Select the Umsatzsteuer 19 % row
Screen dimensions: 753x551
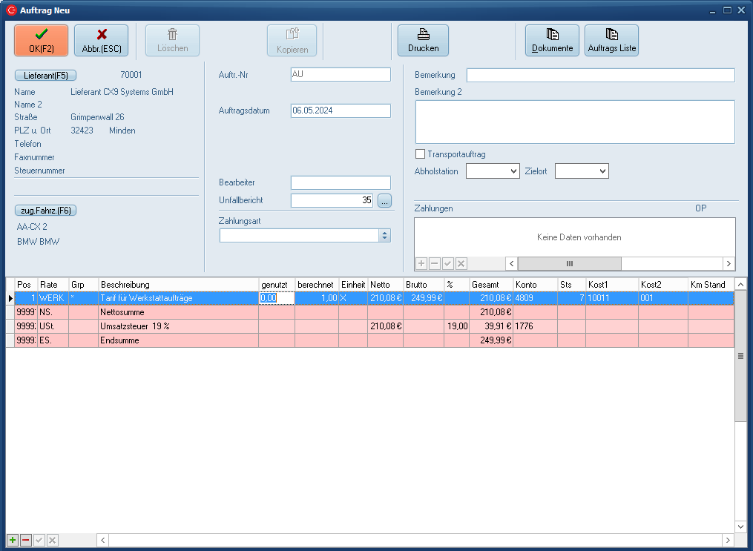(x=178, y=326)
